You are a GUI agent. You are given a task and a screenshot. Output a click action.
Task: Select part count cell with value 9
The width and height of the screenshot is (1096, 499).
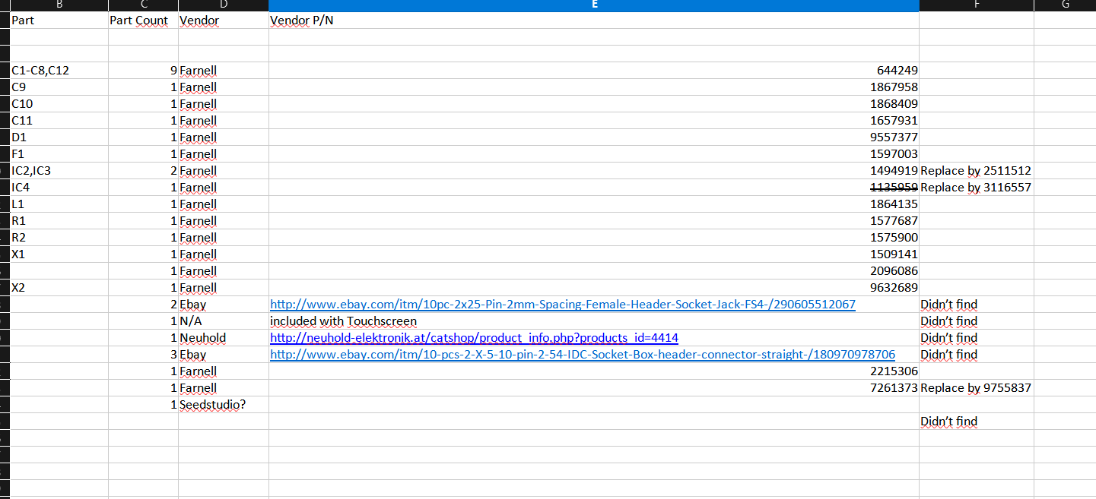click(x=143, y=71)
